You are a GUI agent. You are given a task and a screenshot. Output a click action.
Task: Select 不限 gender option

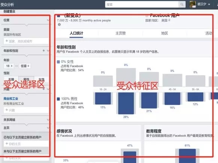(11, 79)
